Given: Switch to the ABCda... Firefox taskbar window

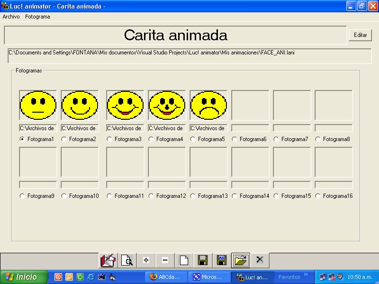Looking at the screenshot, I should tap(166, 277).
